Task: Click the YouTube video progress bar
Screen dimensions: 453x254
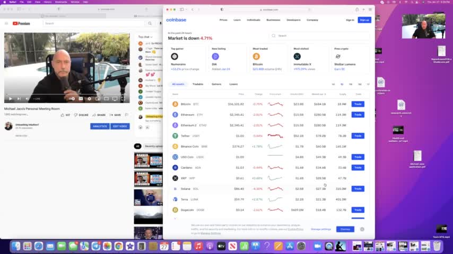Action: coord(67,94)
